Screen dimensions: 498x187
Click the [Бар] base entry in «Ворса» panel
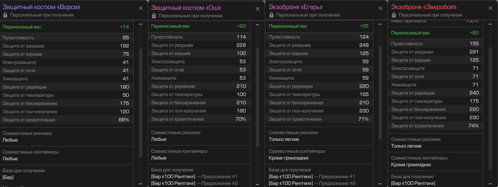[8, 177]
